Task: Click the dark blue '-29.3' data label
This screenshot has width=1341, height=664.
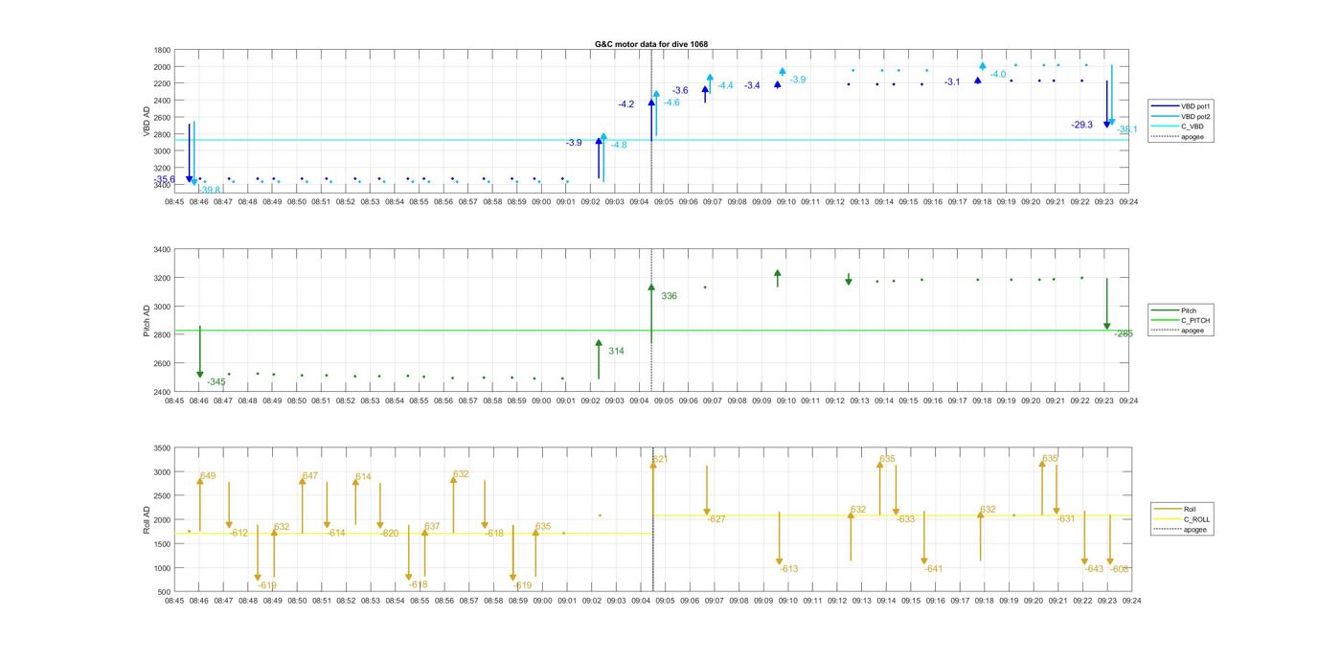Action: point(1082,125)
